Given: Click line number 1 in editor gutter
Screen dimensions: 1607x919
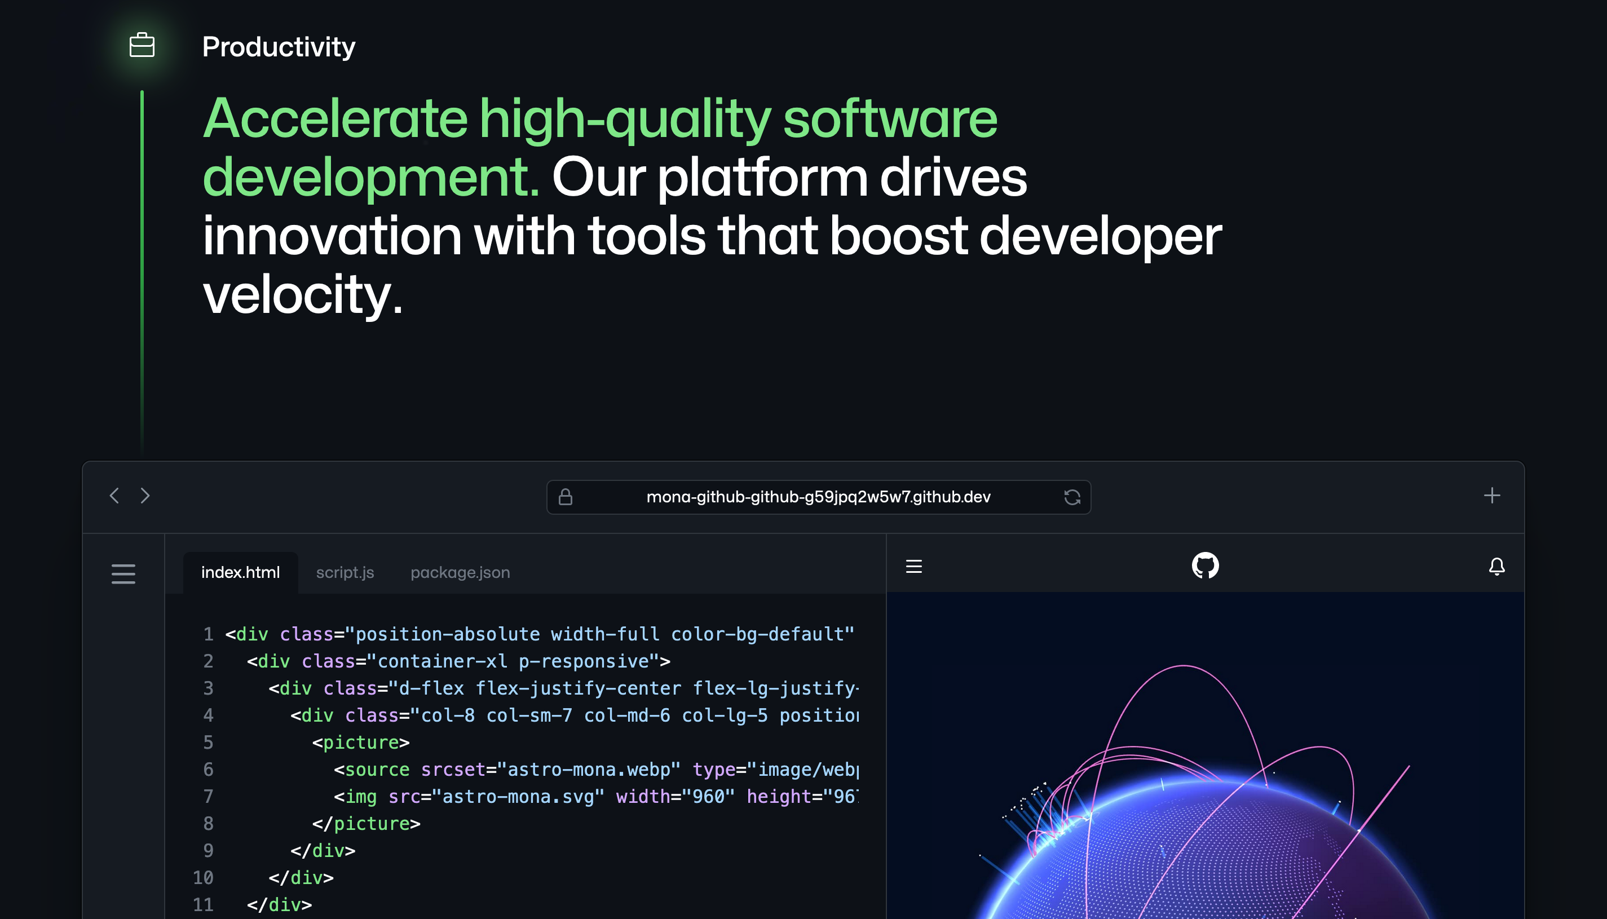Looking at the screenshot, I should (208, 634).
